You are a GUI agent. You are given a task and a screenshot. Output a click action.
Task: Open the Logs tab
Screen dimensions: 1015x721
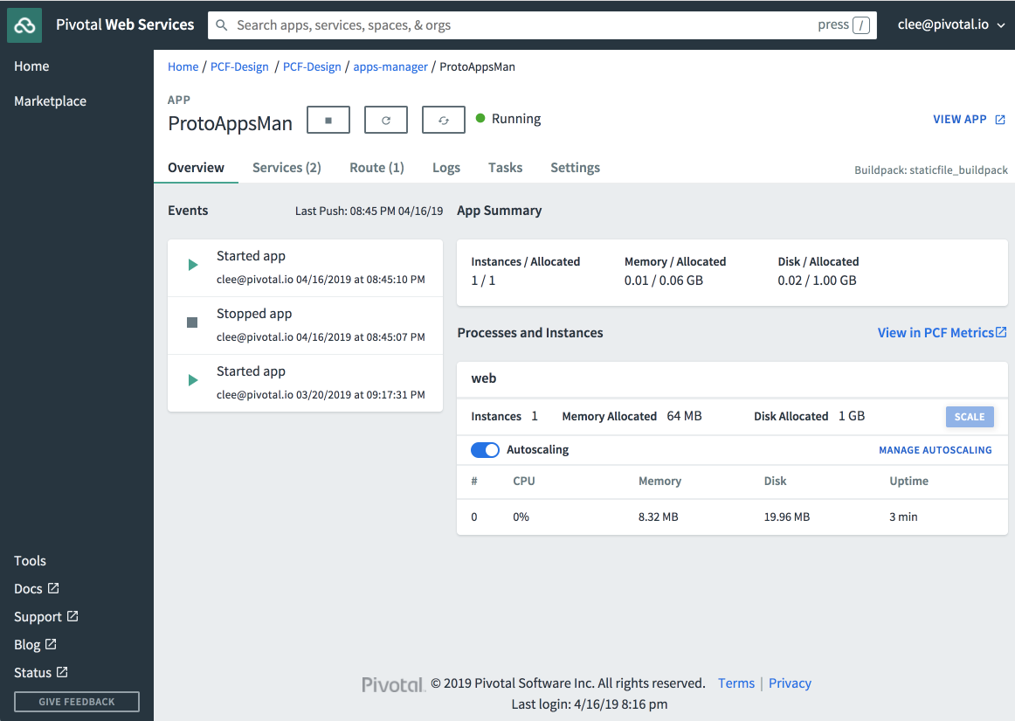click(x=446, y=168)
